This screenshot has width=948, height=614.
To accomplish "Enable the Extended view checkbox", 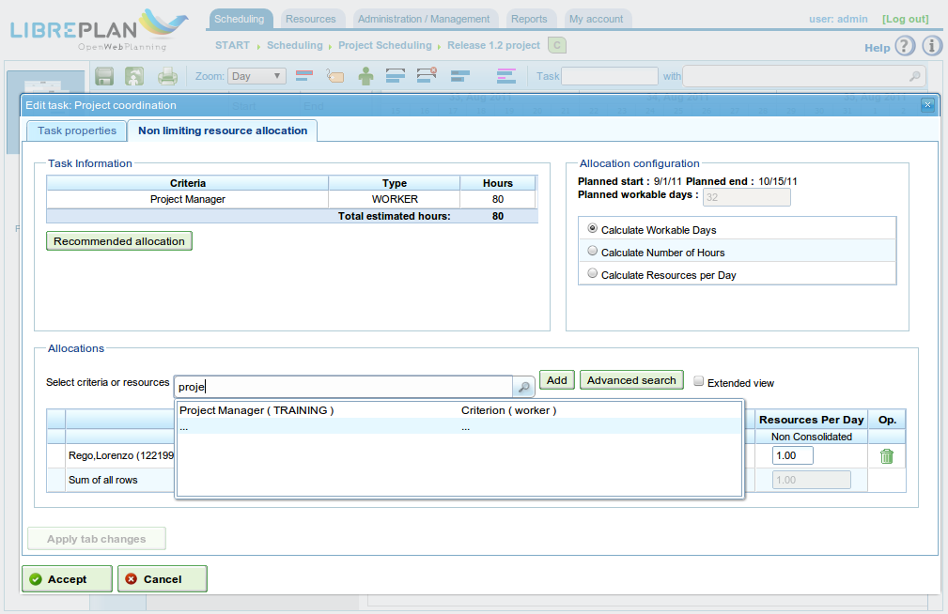I will coord(698,381).
